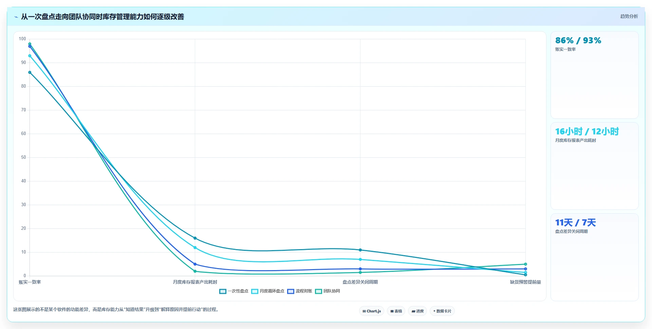Click the Chart.js tag

(372, 311)
